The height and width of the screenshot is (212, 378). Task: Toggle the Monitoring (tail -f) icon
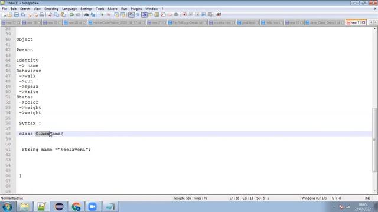(x=176, y=15)
